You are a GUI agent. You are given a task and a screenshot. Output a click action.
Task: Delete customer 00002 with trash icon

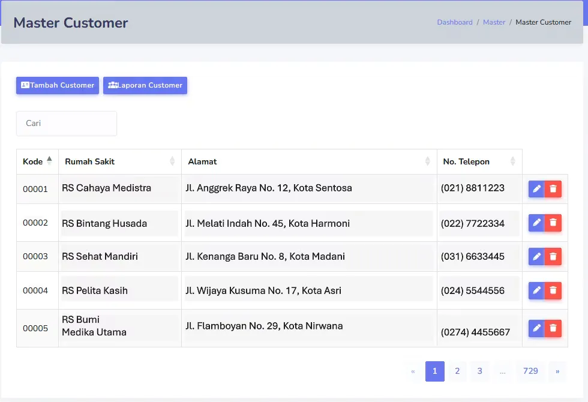click(x=553, y=223)
